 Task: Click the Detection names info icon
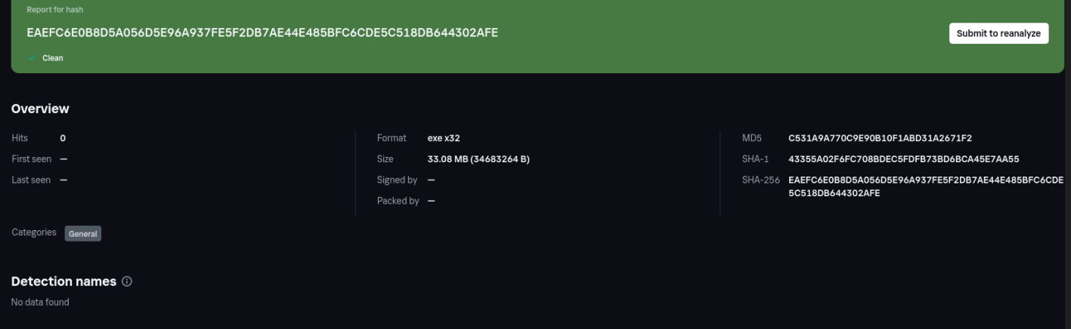tap(127, 281)
